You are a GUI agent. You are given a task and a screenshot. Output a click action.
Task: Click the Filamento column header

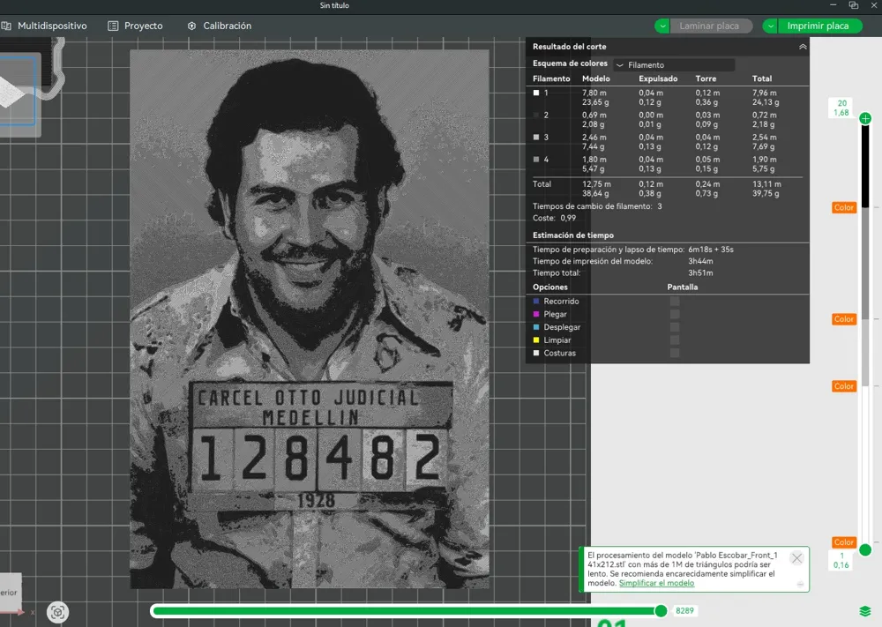click(551, 78)
